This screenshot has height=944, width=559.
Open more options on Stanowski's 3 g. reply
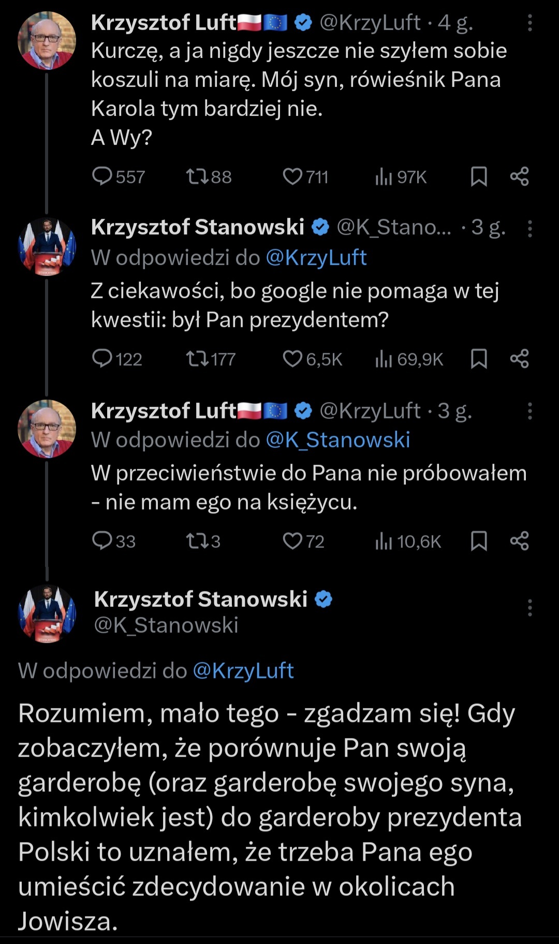coord(529,228)
